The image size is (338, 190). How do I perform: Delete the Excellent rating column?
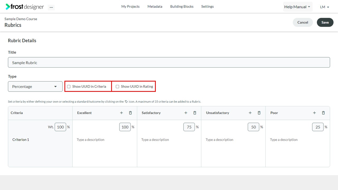130,113
